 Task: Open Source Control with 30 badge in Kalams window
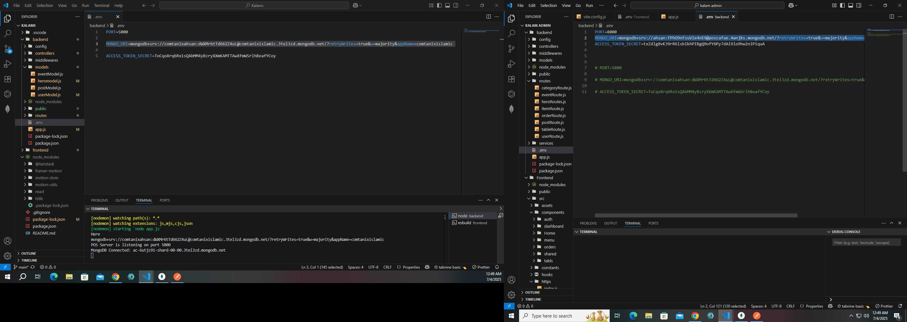(x=7, y=49)
